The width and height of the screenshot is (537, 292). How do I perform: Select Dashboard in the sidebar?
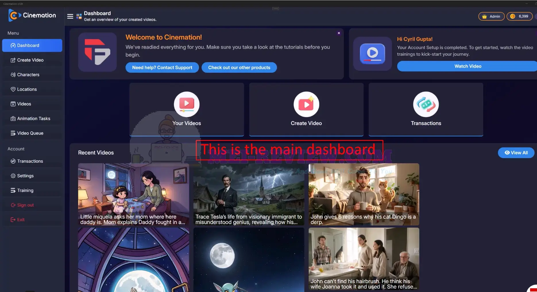(x=32, y=45)
